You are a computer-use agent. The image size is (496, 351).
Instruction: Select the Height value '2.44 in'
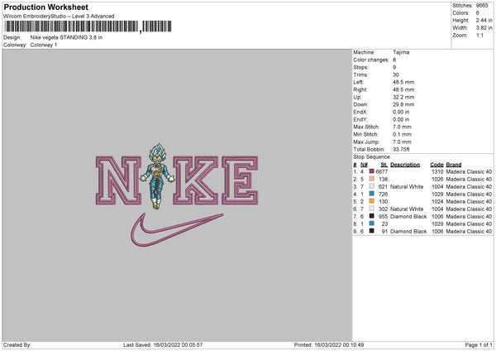point(484,20)
